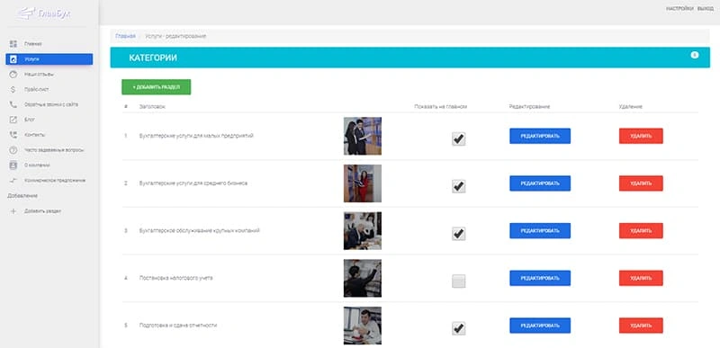Image resolution: width=720 pixels, height=348 pixels.
Task: Click the Услуги - редактирование breadcrumb text
Action: click(x=175, y=36)
